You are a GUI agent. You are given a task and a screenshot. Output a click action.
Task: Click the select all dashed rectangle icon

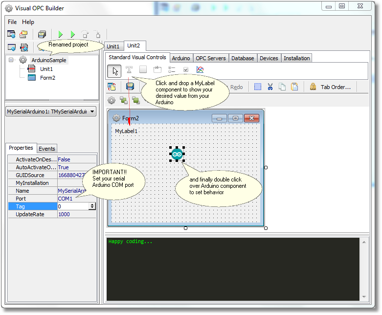coord(258,87)
